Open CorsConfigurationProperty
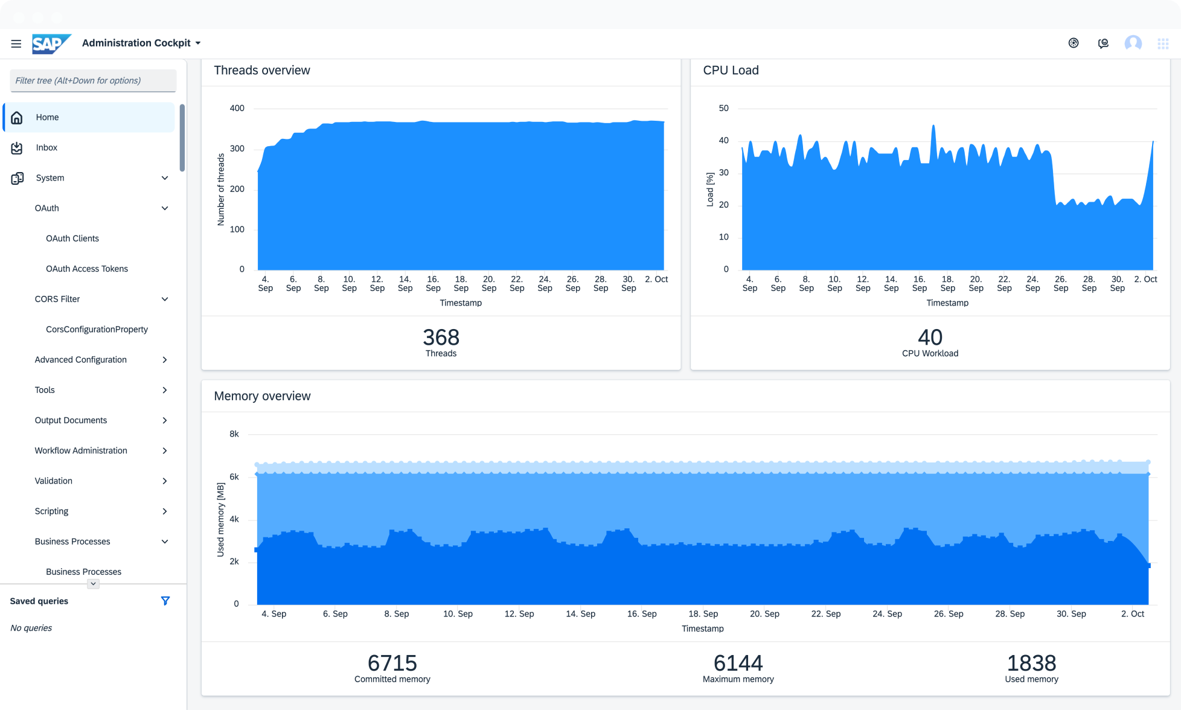Screen dimensions: 1181x710 click(97, 329)
